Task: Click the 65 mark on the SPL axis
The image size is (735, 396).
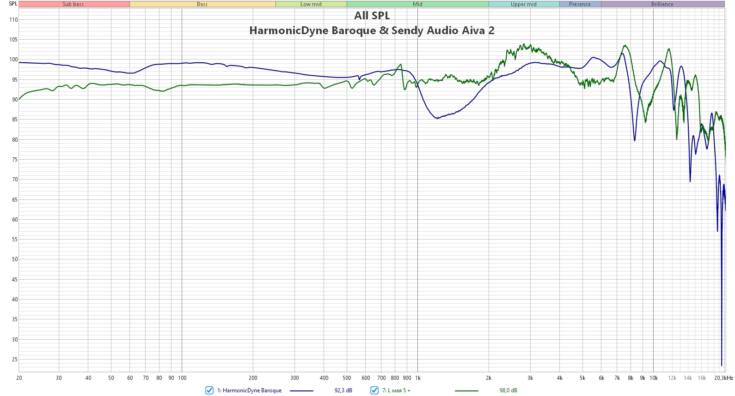Action: (15, 200)
